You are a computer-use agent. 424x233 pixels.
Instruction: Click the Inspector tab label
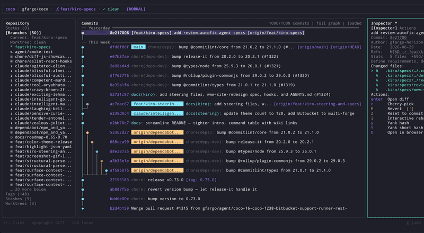point(384,28)
